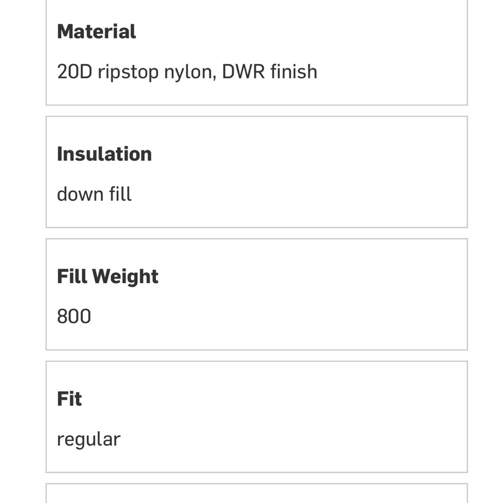
Task: Click the word "Fill" in Fill Weight heading
Action: pyautogui.click(x=72, y=276)
